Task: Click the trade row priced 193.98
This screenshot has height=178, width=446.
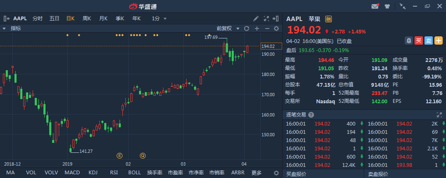Action: (405, 165)
